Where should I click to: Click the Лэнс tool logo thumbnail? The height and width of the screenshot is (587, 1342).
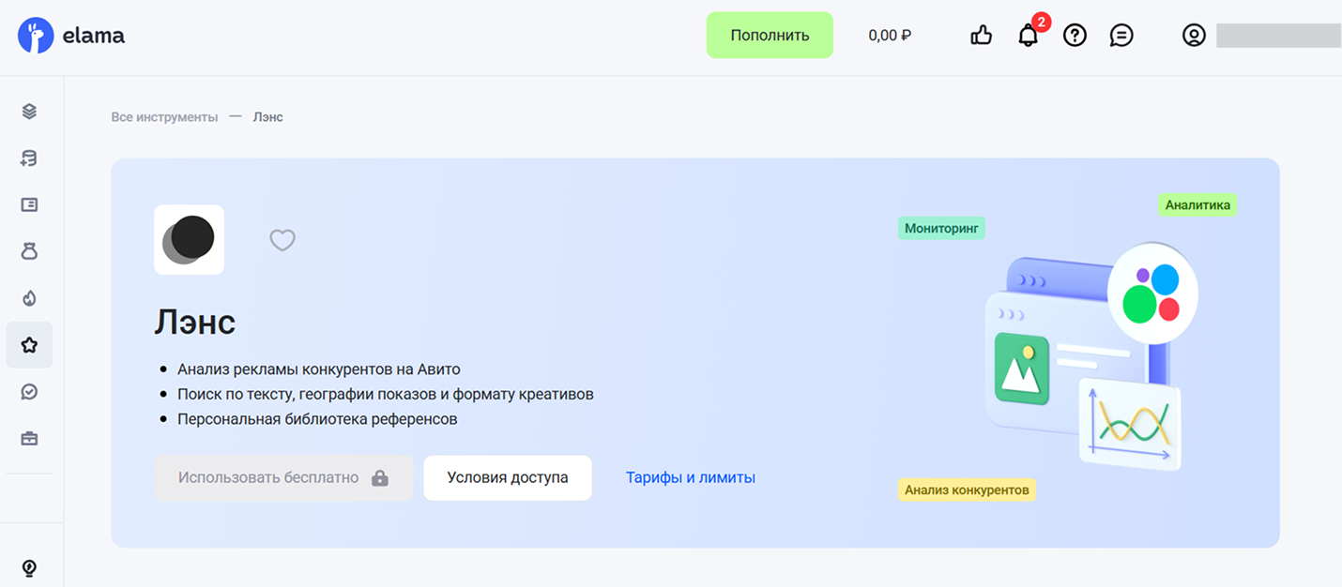click(x=189, y=239)
